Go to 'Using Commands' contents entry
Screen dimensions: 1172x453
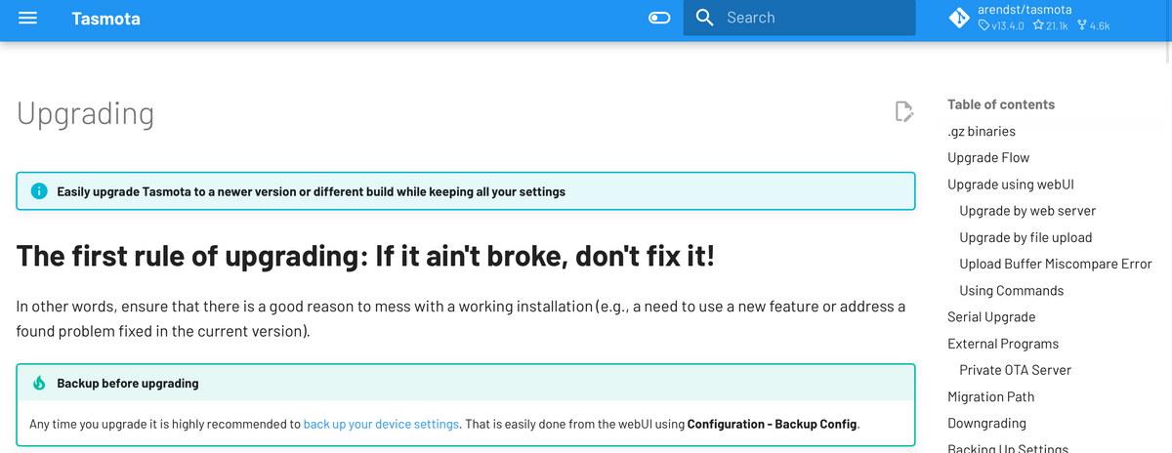[x=1012, y=290]
